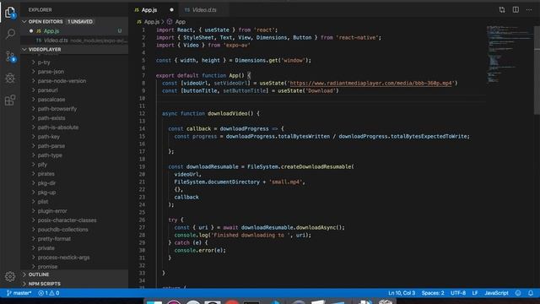Open the Manage gear in the activity bar
540x304 pixels.
click(x=10, y=276)
